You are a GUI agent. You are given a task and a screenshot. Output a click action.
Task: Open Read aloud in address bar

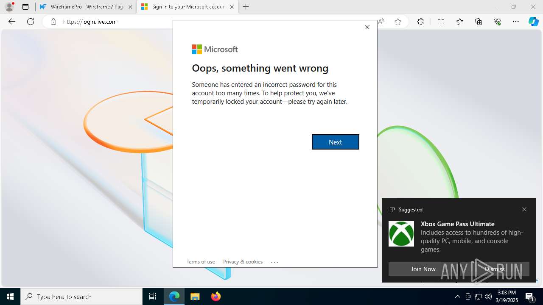point(381,22)
